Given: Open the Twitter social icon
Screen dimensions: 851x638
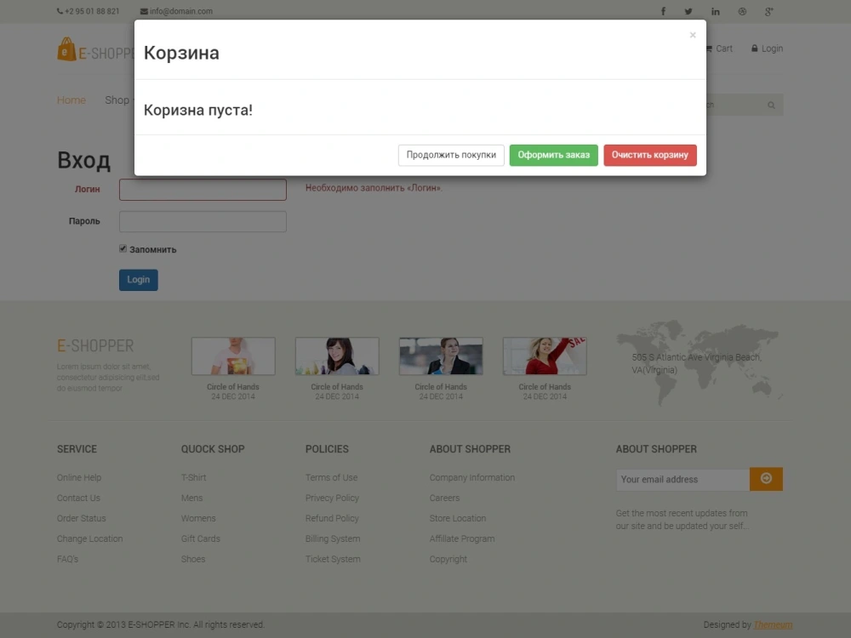Looking at the screenshot, I should click(688, 11).
